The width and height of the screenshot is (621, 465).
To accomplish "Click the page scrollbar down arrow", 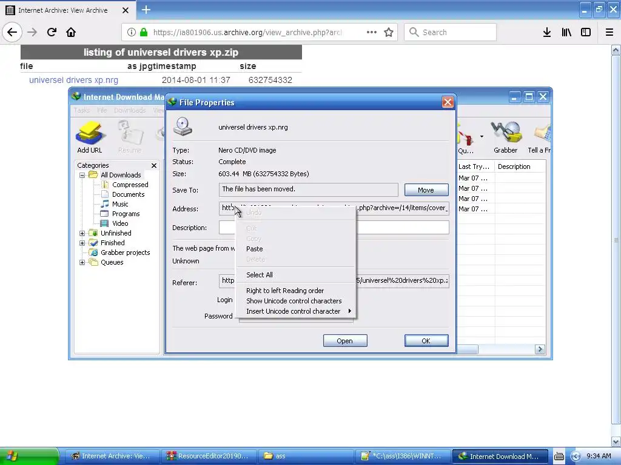I will coord(616,441).
